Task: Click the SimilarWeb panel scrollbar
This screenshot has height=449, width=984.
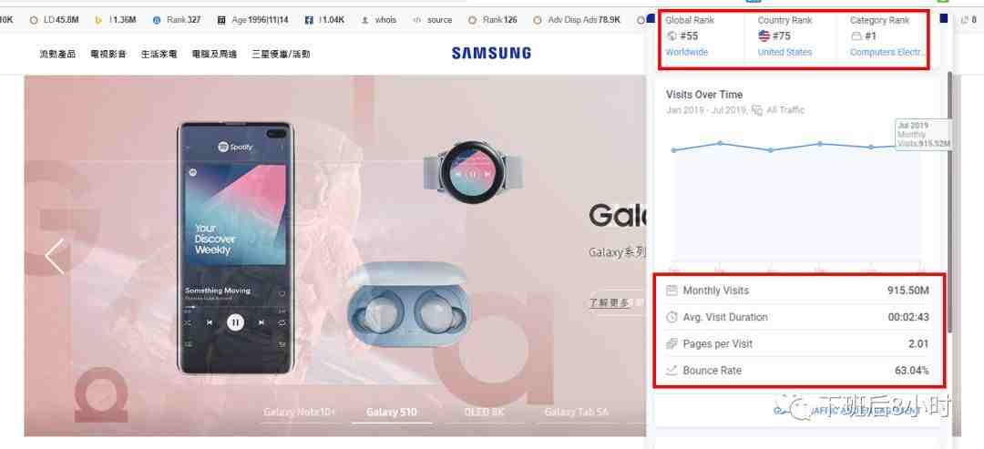Action: coord(950,200)
